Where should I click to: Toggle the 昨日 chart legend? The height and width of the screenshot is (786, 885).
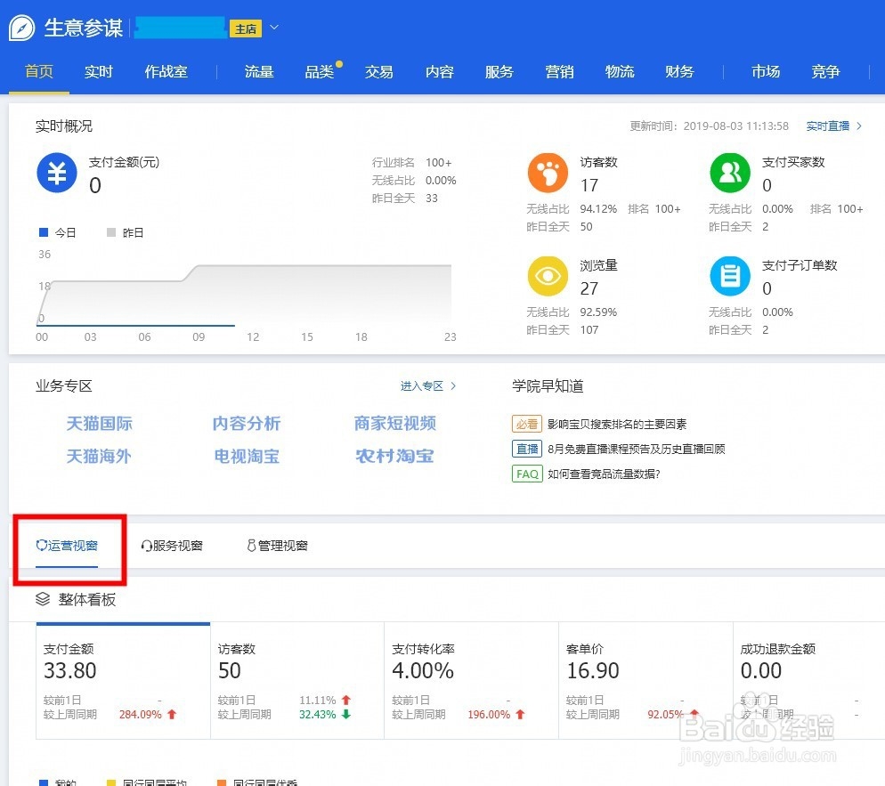[x=126, y=232]
